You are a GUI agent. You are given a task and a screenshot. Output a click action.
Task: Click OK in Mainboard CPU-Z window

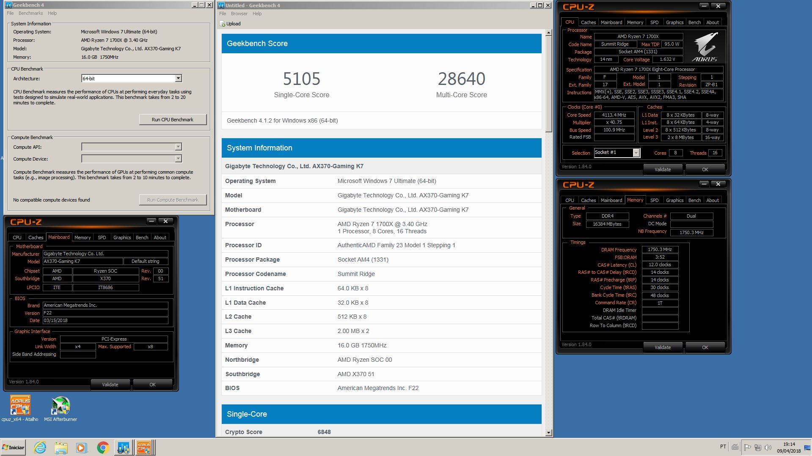pyautogui.click(x=152, y=385)
